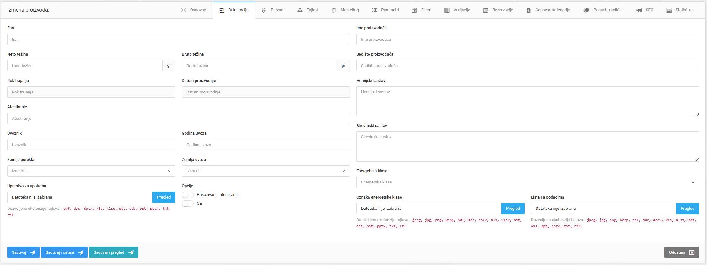Click the Osnovno tab icon
The height and width of the screenshot is (265, 707).
[183, 10]
